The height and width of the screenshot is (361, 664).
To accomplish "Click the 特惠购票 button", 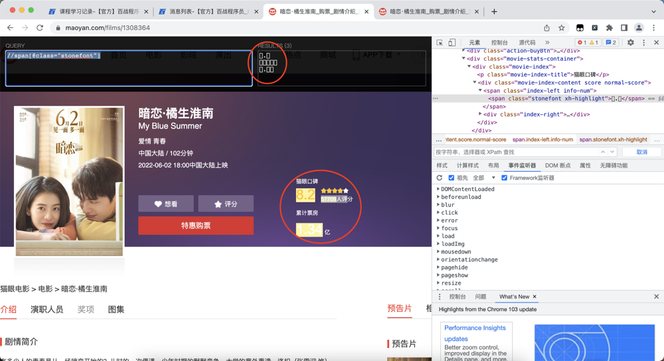I will coord(196,226).
